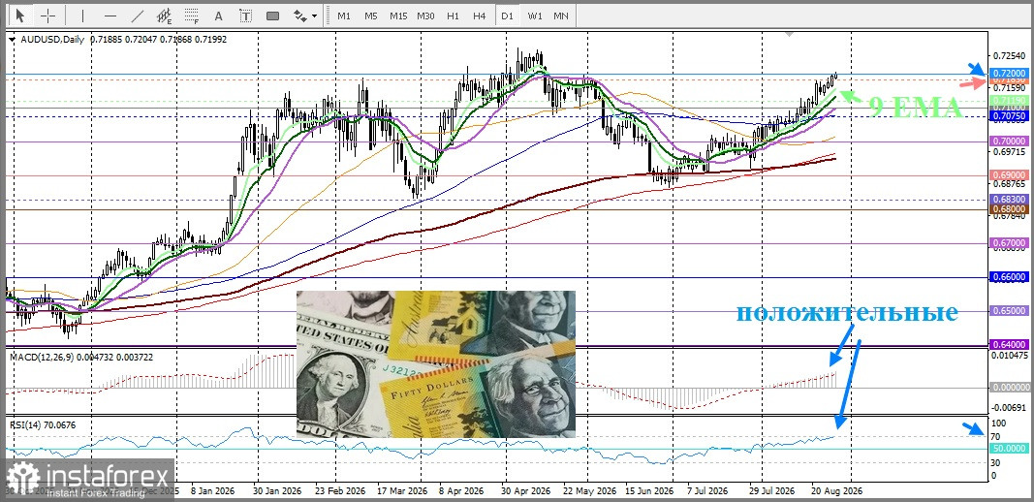Switch chart to M5 timeframe

[370, 16]
